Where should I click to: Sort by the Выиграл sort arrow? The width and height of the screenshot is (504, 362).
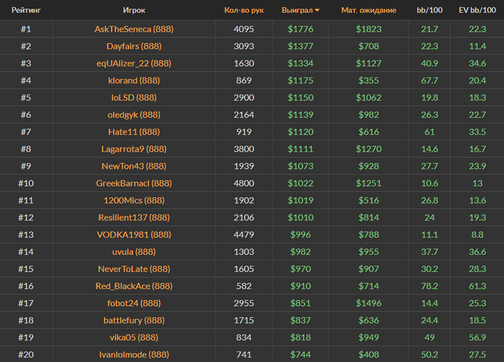click(x=318, y=11)
